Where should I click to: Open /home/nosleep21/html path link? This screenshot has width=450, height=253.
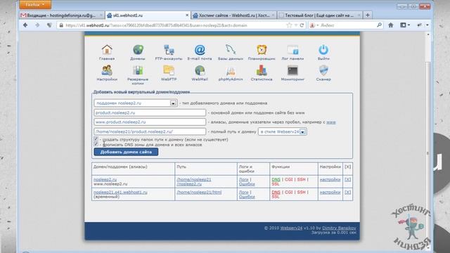pos(199,192)
